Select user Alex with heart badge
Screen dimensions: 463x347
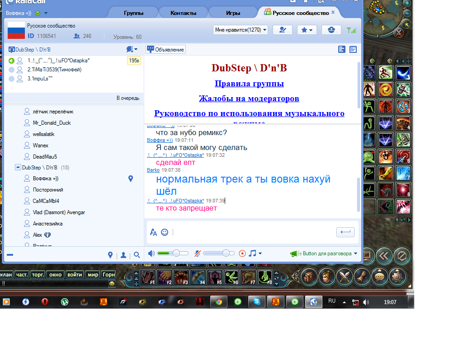coord(37,235)
